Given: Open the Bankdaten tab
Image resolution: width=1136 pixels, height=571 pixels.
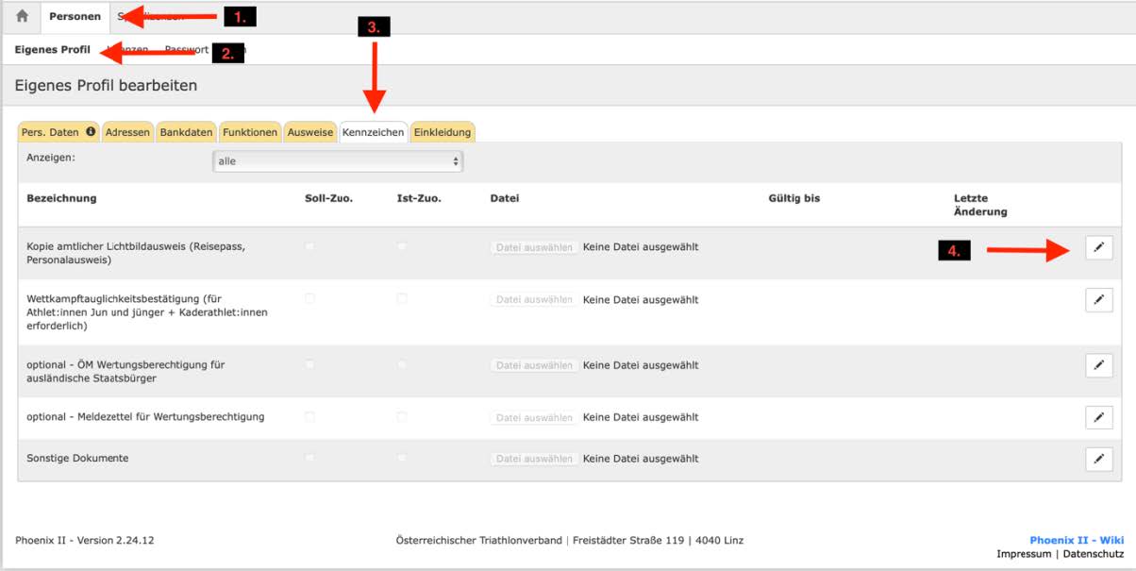Looking at the screenshot, I should click(186, 133).
